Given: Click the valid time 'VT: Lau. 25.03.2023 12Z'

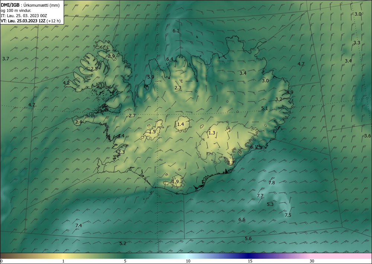Looking at the screenshot, I should [23, 21].
